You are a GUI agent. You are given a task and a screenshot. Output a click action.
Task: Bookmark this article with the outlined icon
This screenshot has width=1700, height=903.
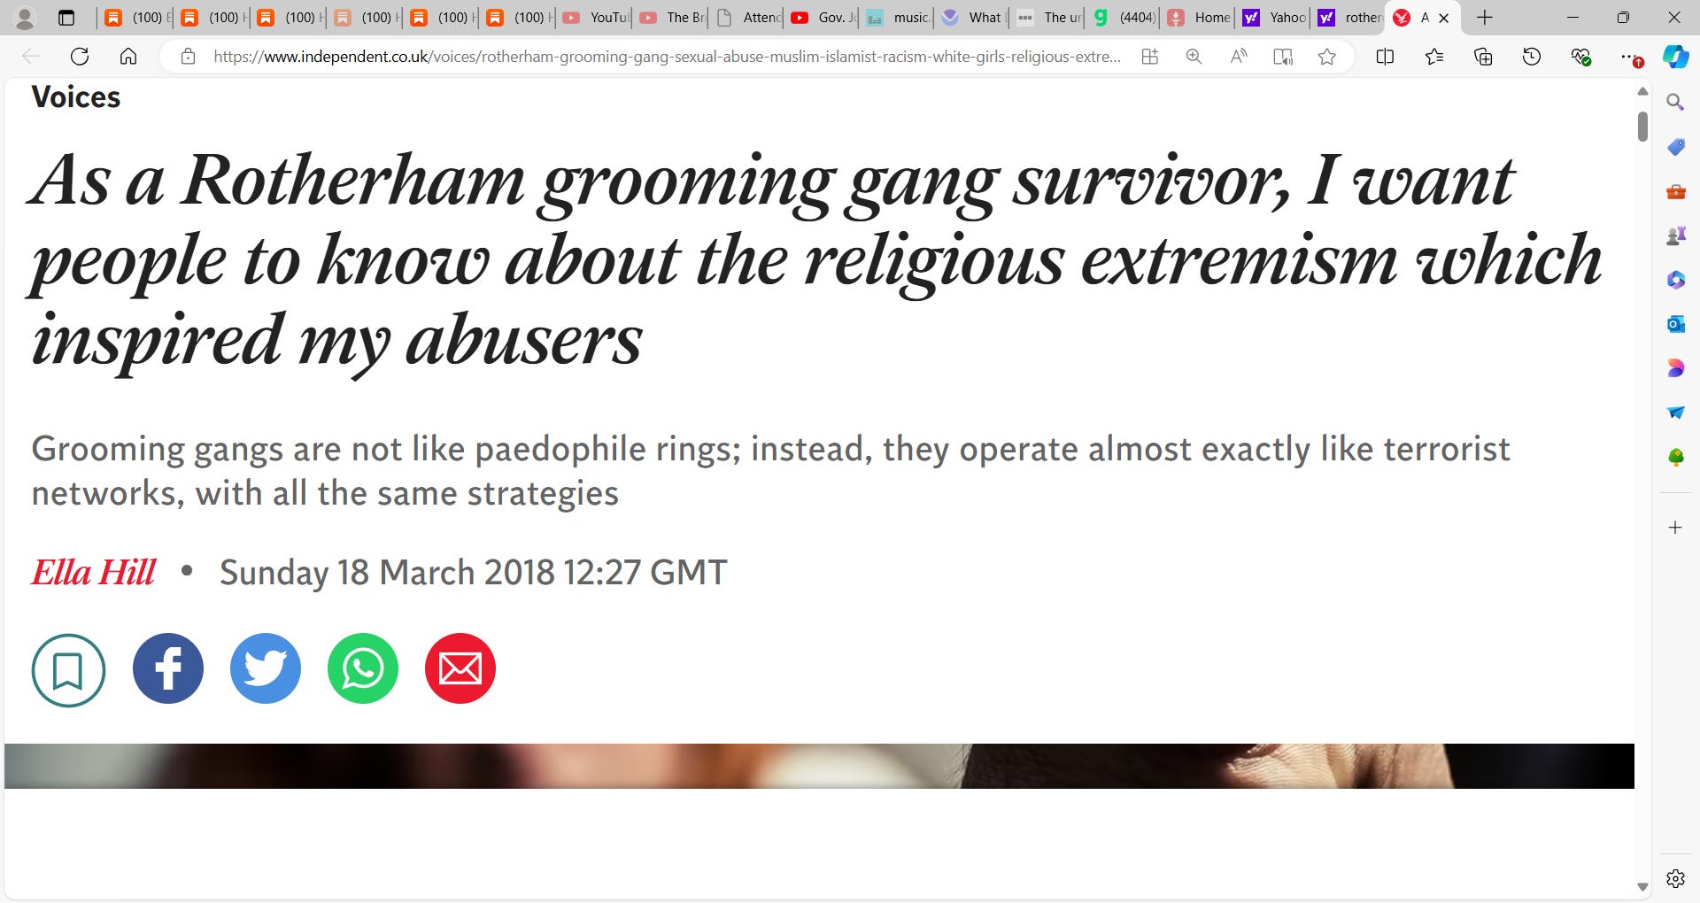pos(68,670)
